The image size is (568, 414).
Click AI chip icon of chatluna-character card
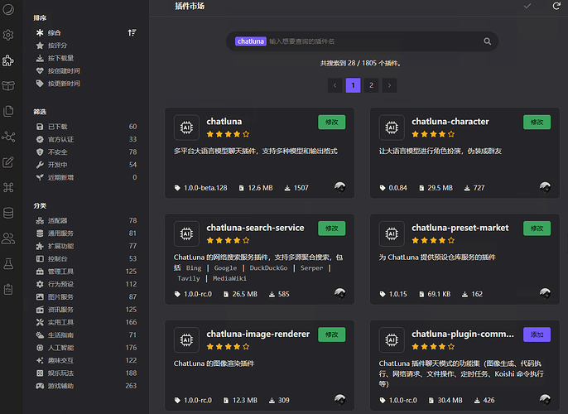pos(392,128)
